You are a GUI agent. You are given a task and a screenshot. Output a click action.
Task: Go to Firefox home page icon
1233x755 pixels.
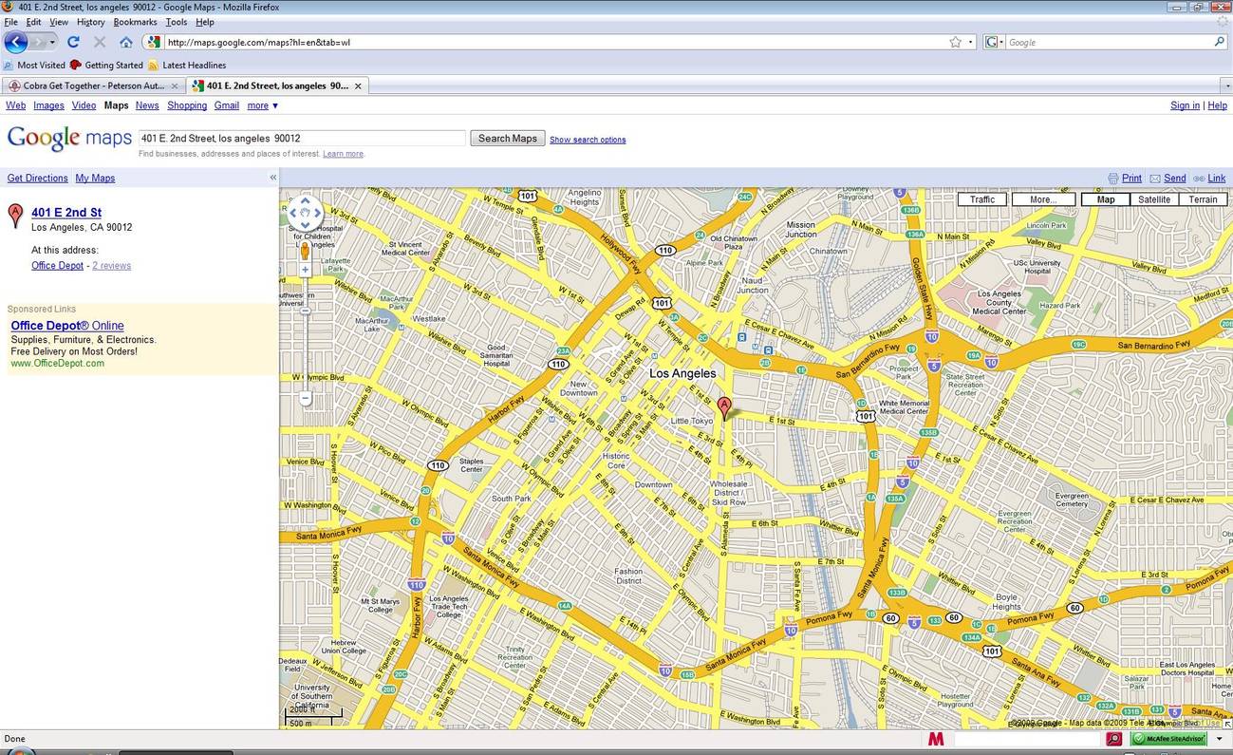[x=126, y=42]
